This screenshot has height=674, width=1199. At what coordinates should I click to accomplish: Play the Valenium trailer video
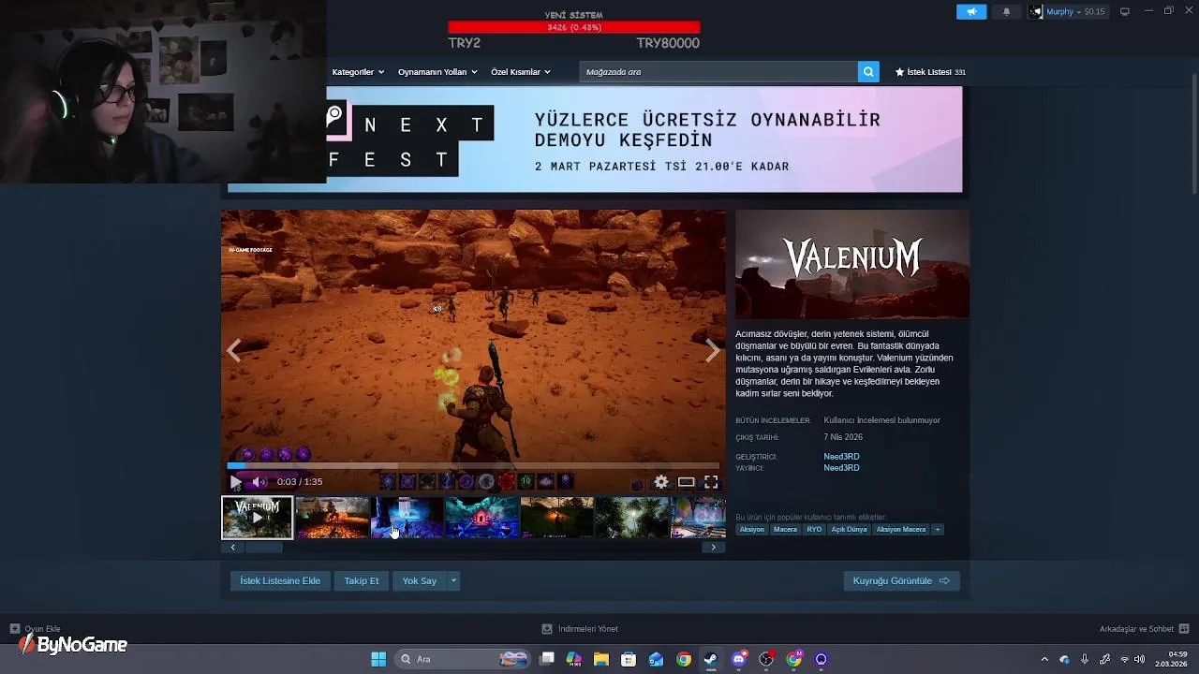click(x=235, y=482)
